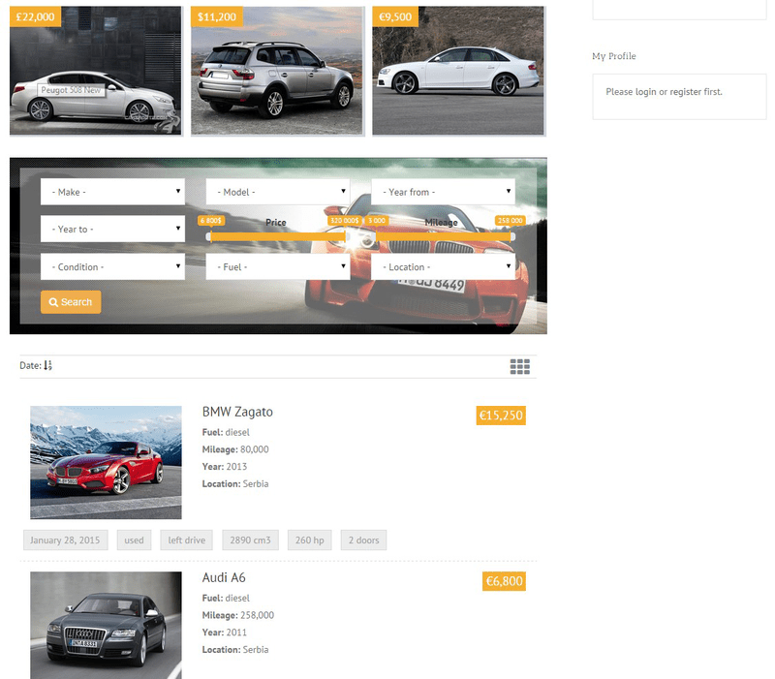Click the Date sort order icon
775x679 pixels.
pyautogui.click(x=46, y=365)
